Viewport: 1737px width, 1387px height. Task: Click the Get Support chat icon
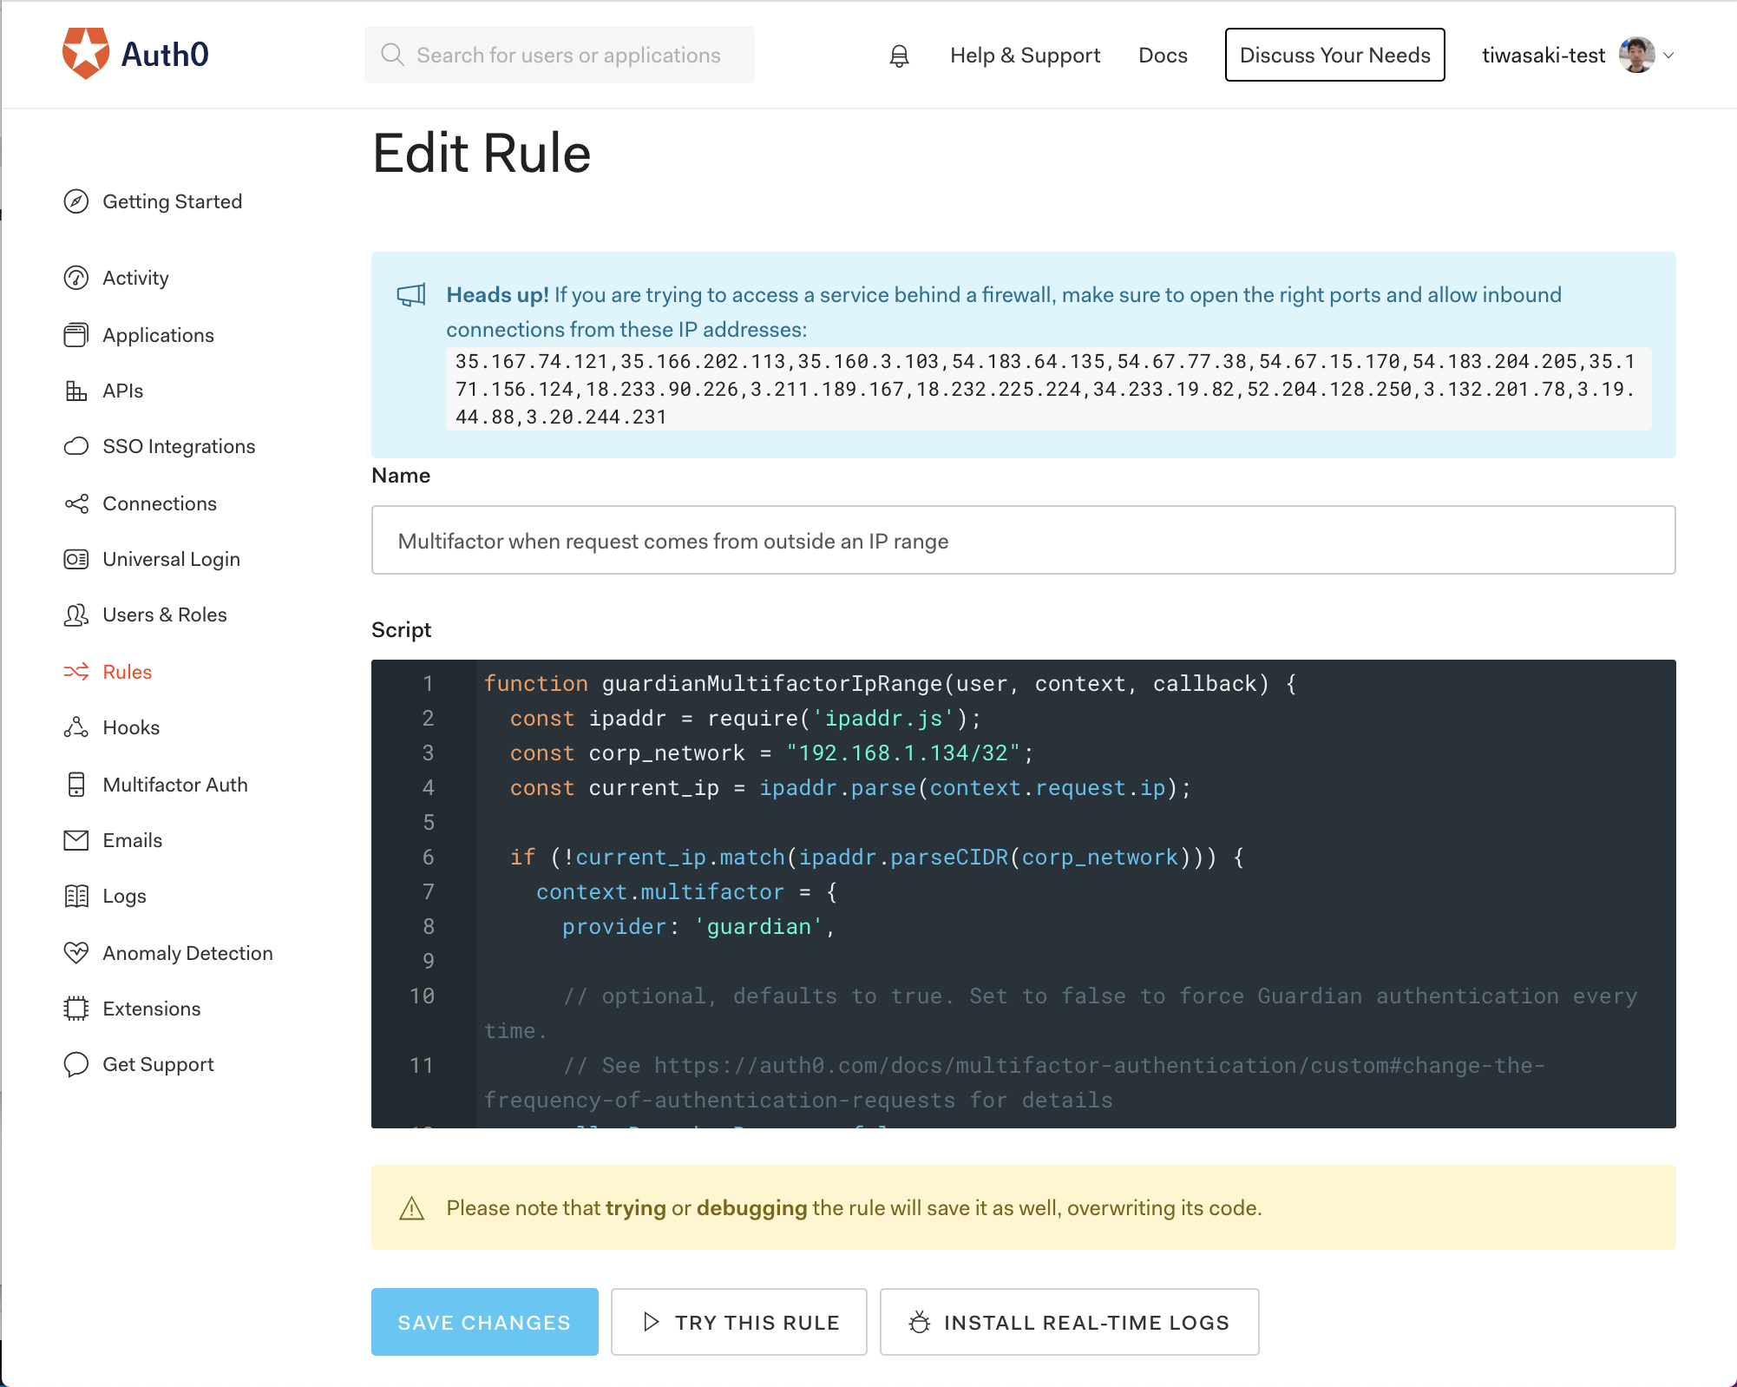pyautogui.click(x=76, y=1064)
